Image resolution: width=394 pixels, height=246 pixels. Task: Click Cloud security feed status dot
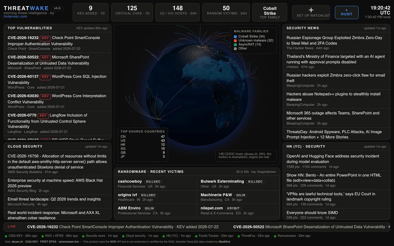tap(123, 236)
